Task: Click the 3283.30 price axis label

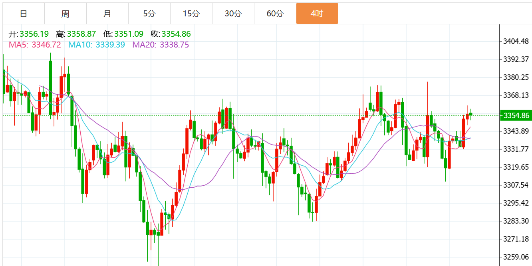Action: (x=516, y=221)
